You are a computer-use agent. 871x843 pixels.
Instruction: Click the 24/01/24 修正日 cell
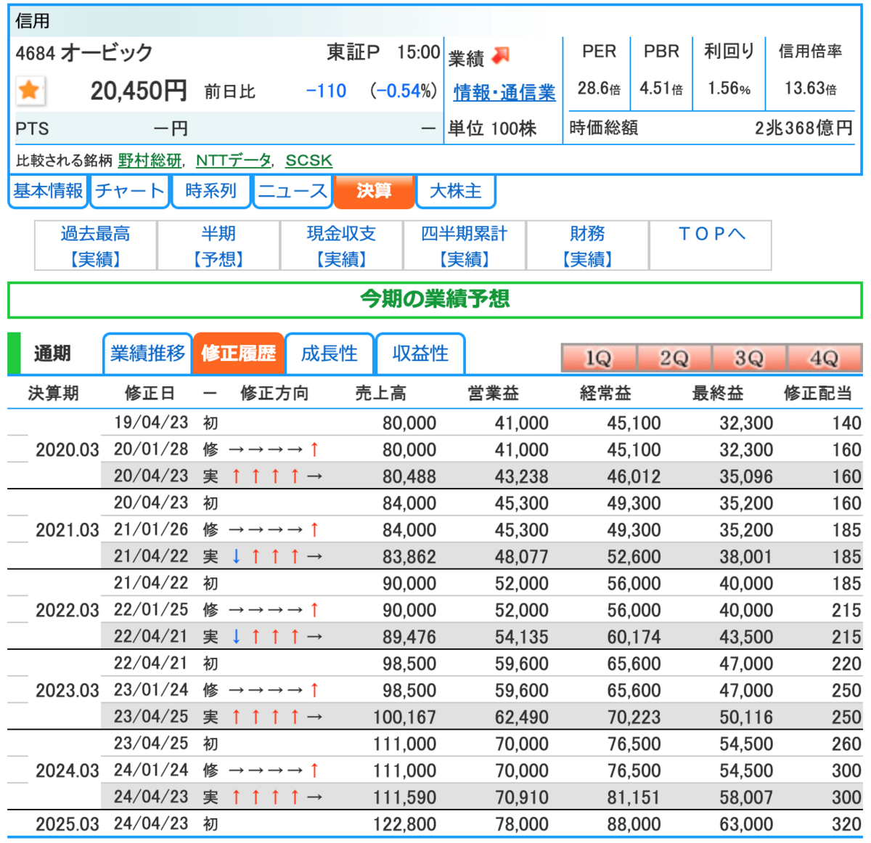pos(151,770)
